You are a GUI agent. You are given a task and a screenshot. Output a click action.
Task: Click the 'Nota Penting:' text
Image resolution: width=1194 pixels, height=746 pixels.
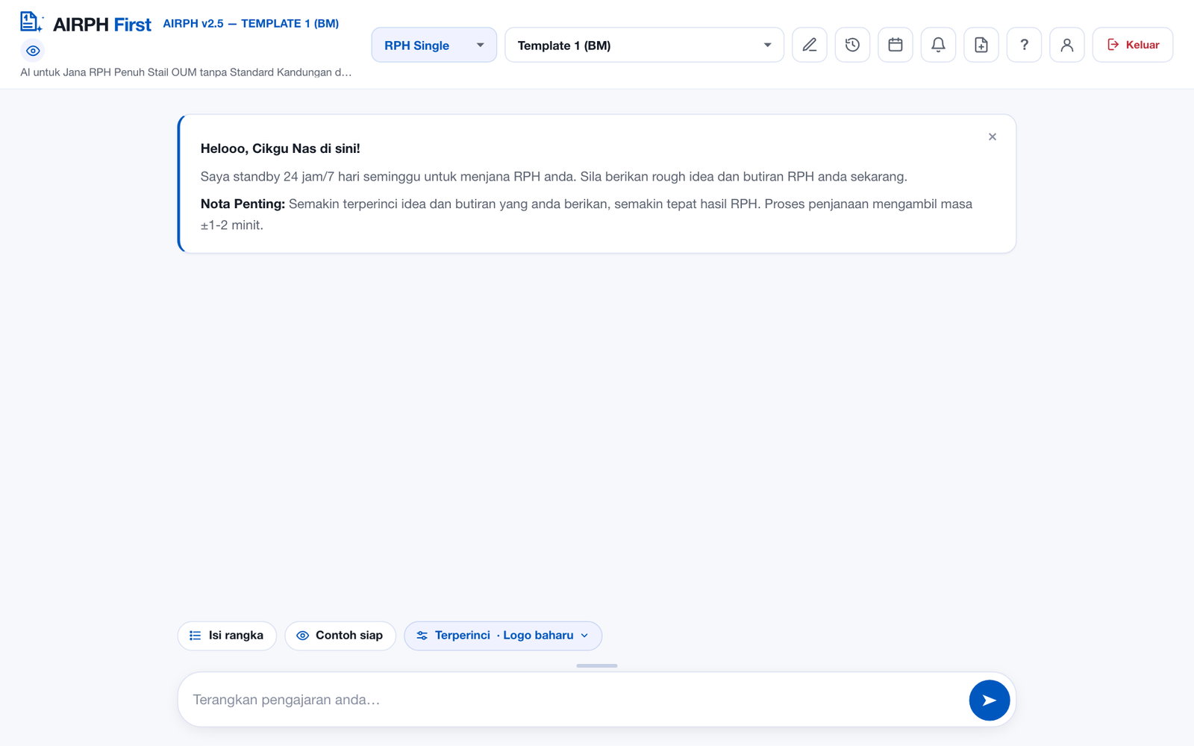point(243,204)
